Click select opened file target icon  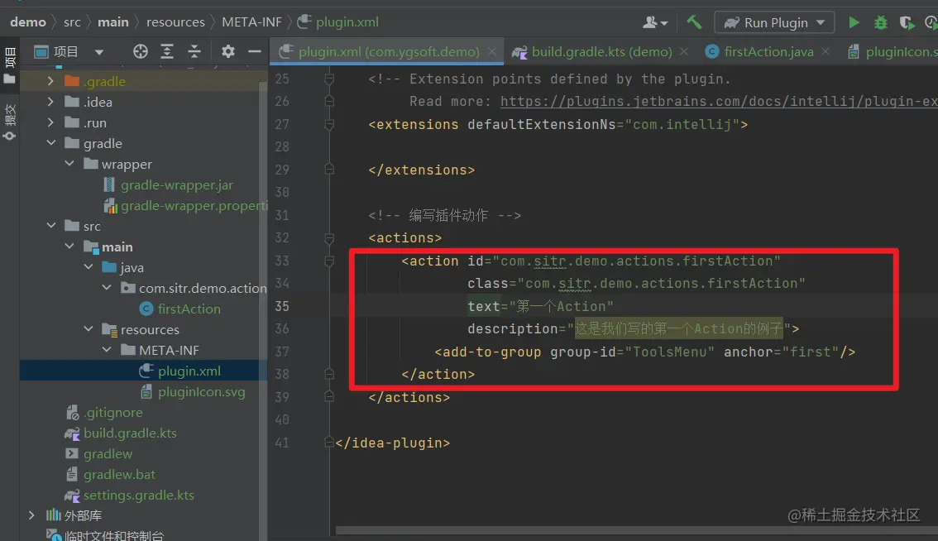140,51
